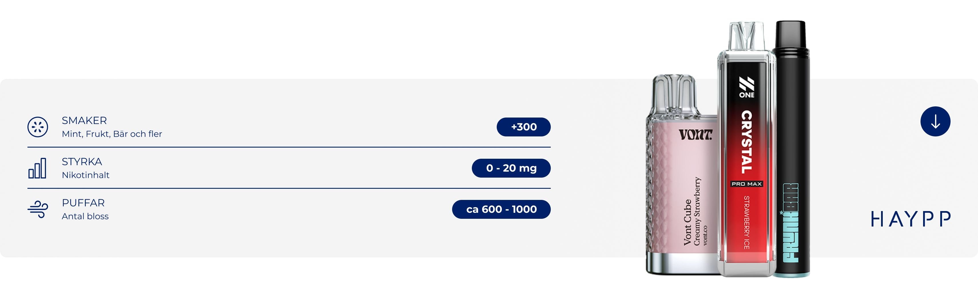The image size is (978, 290).
Task: Click the 'Mint, Frukt, Bär och fler' text
Action: coord(112,134)
